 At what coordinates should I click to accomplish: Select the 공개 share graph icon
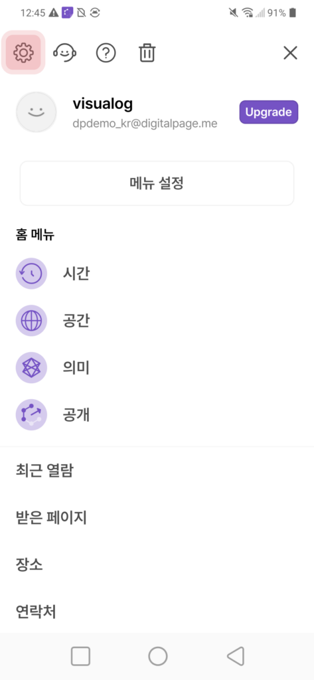31,414
